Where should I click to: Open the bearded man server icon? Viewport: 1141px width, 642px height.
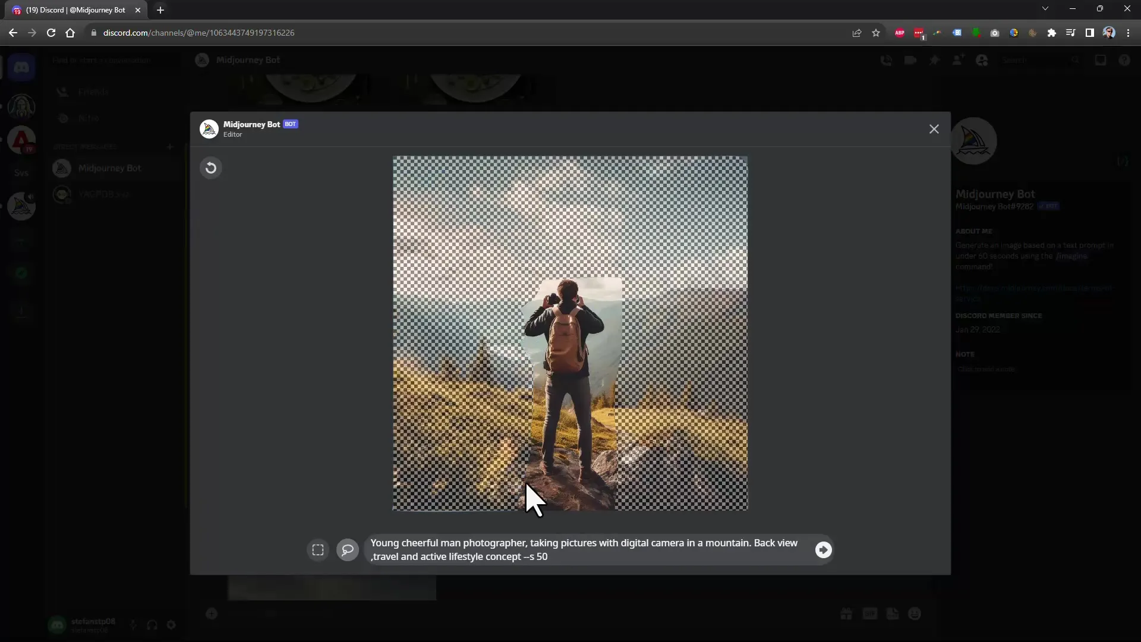pyautogui.click(x=21, y=107)
